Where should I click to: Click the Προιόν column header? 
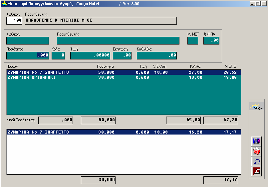click(12, 66)
